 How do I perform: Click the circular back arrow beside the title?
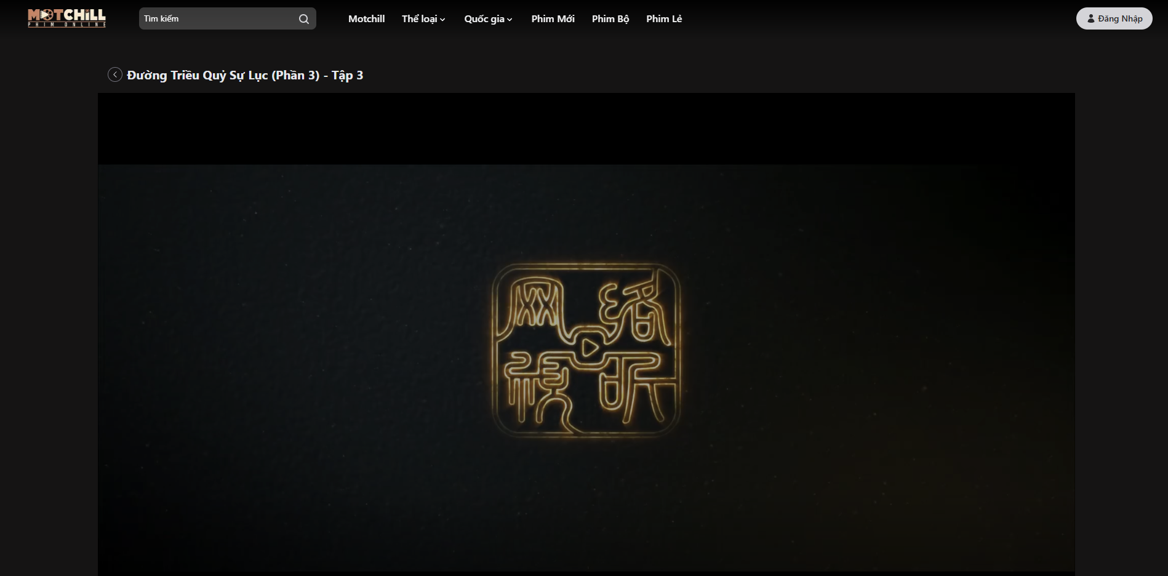114,74
